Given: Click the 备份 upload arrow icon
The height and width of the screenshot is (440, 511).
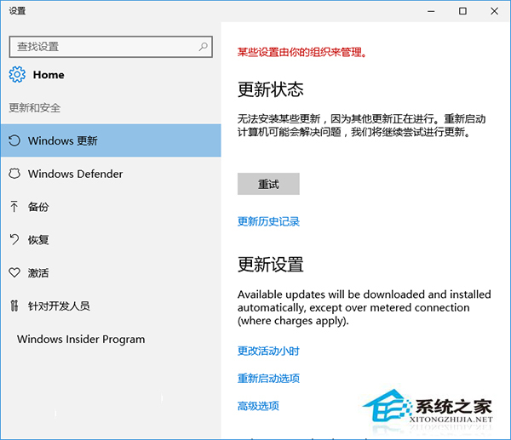Looking at the screenshot, I should click(x=14, y=207).
